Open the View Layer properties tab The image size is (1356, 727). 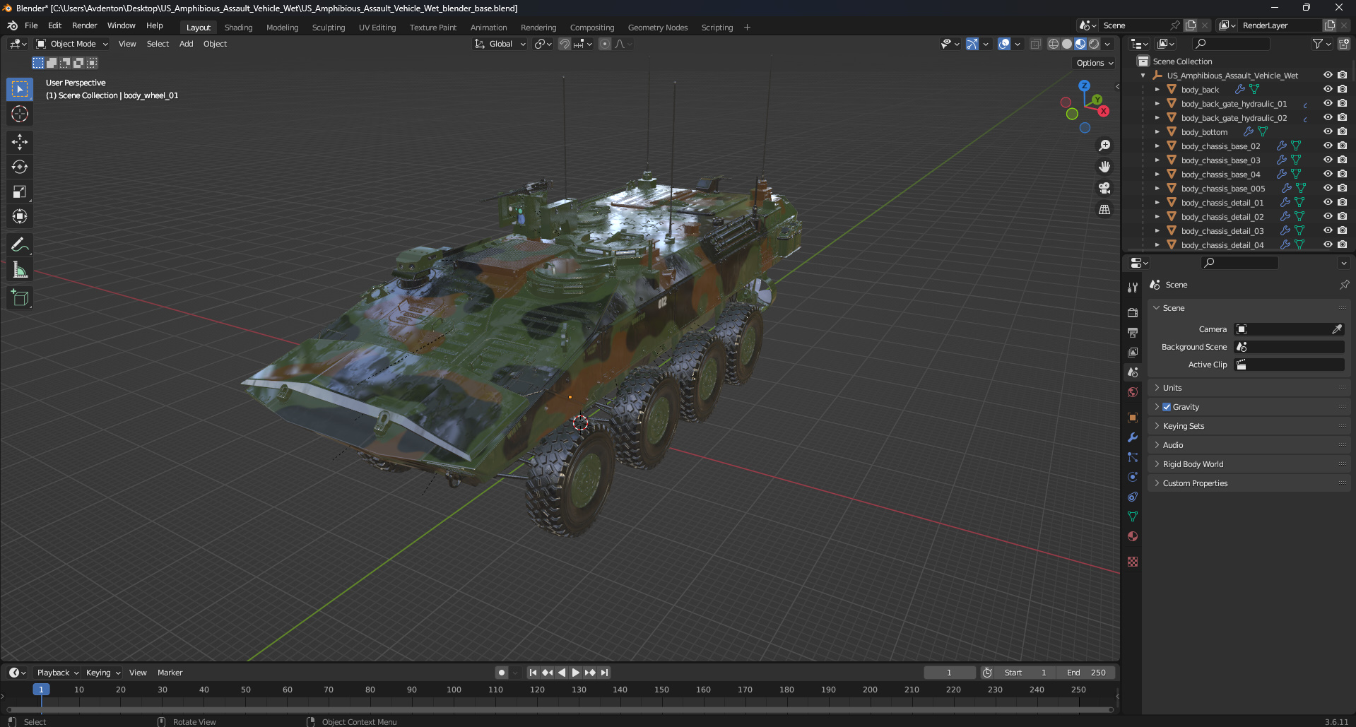[1133, 352]
